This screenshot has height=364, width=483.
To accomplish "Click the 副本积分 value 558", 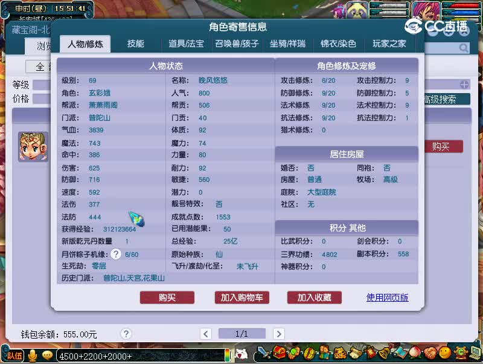I will tap(403, 254).
